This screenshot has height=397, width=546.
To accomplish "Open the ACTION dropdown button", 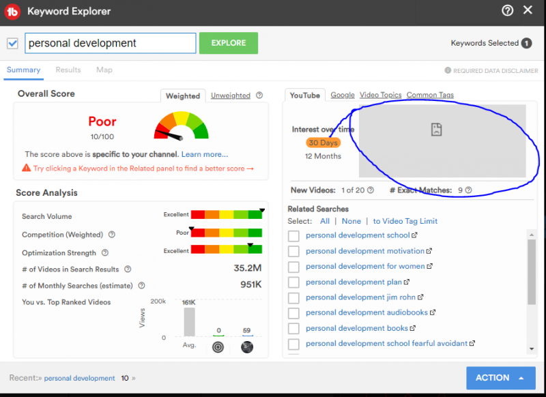I will pos(500,378).
